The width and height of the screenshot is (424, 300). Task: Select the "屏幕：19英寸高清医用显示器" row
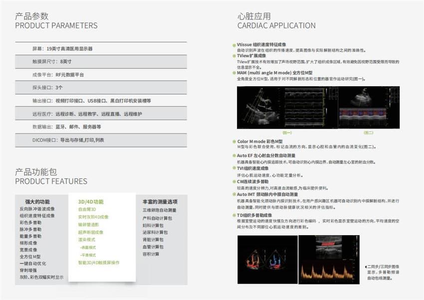coord(101,49)
